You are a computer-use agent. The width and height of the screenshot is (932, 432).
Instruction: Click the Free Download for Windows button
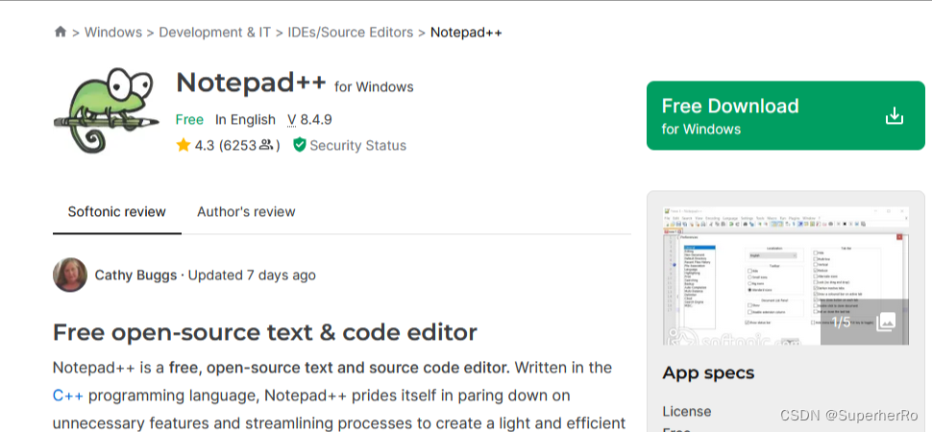tap(786, 115)
